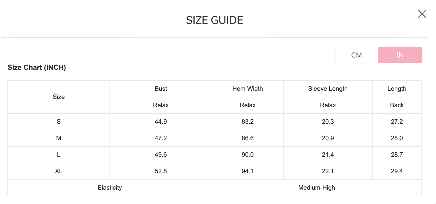
Task: Close the Size Guide dialog
Action: pos(422,14)
